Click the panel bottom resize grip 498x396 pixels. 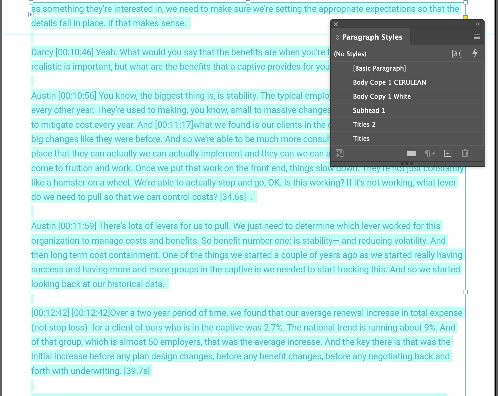click(407, 164)
